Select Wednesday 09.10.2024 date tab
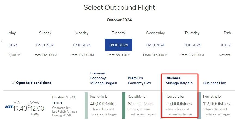This screenshot has width=235, height=120. click(155, 44)
